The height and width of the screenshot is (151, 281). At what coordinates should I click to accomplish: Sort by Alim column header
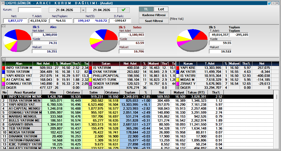click(53, 92)
